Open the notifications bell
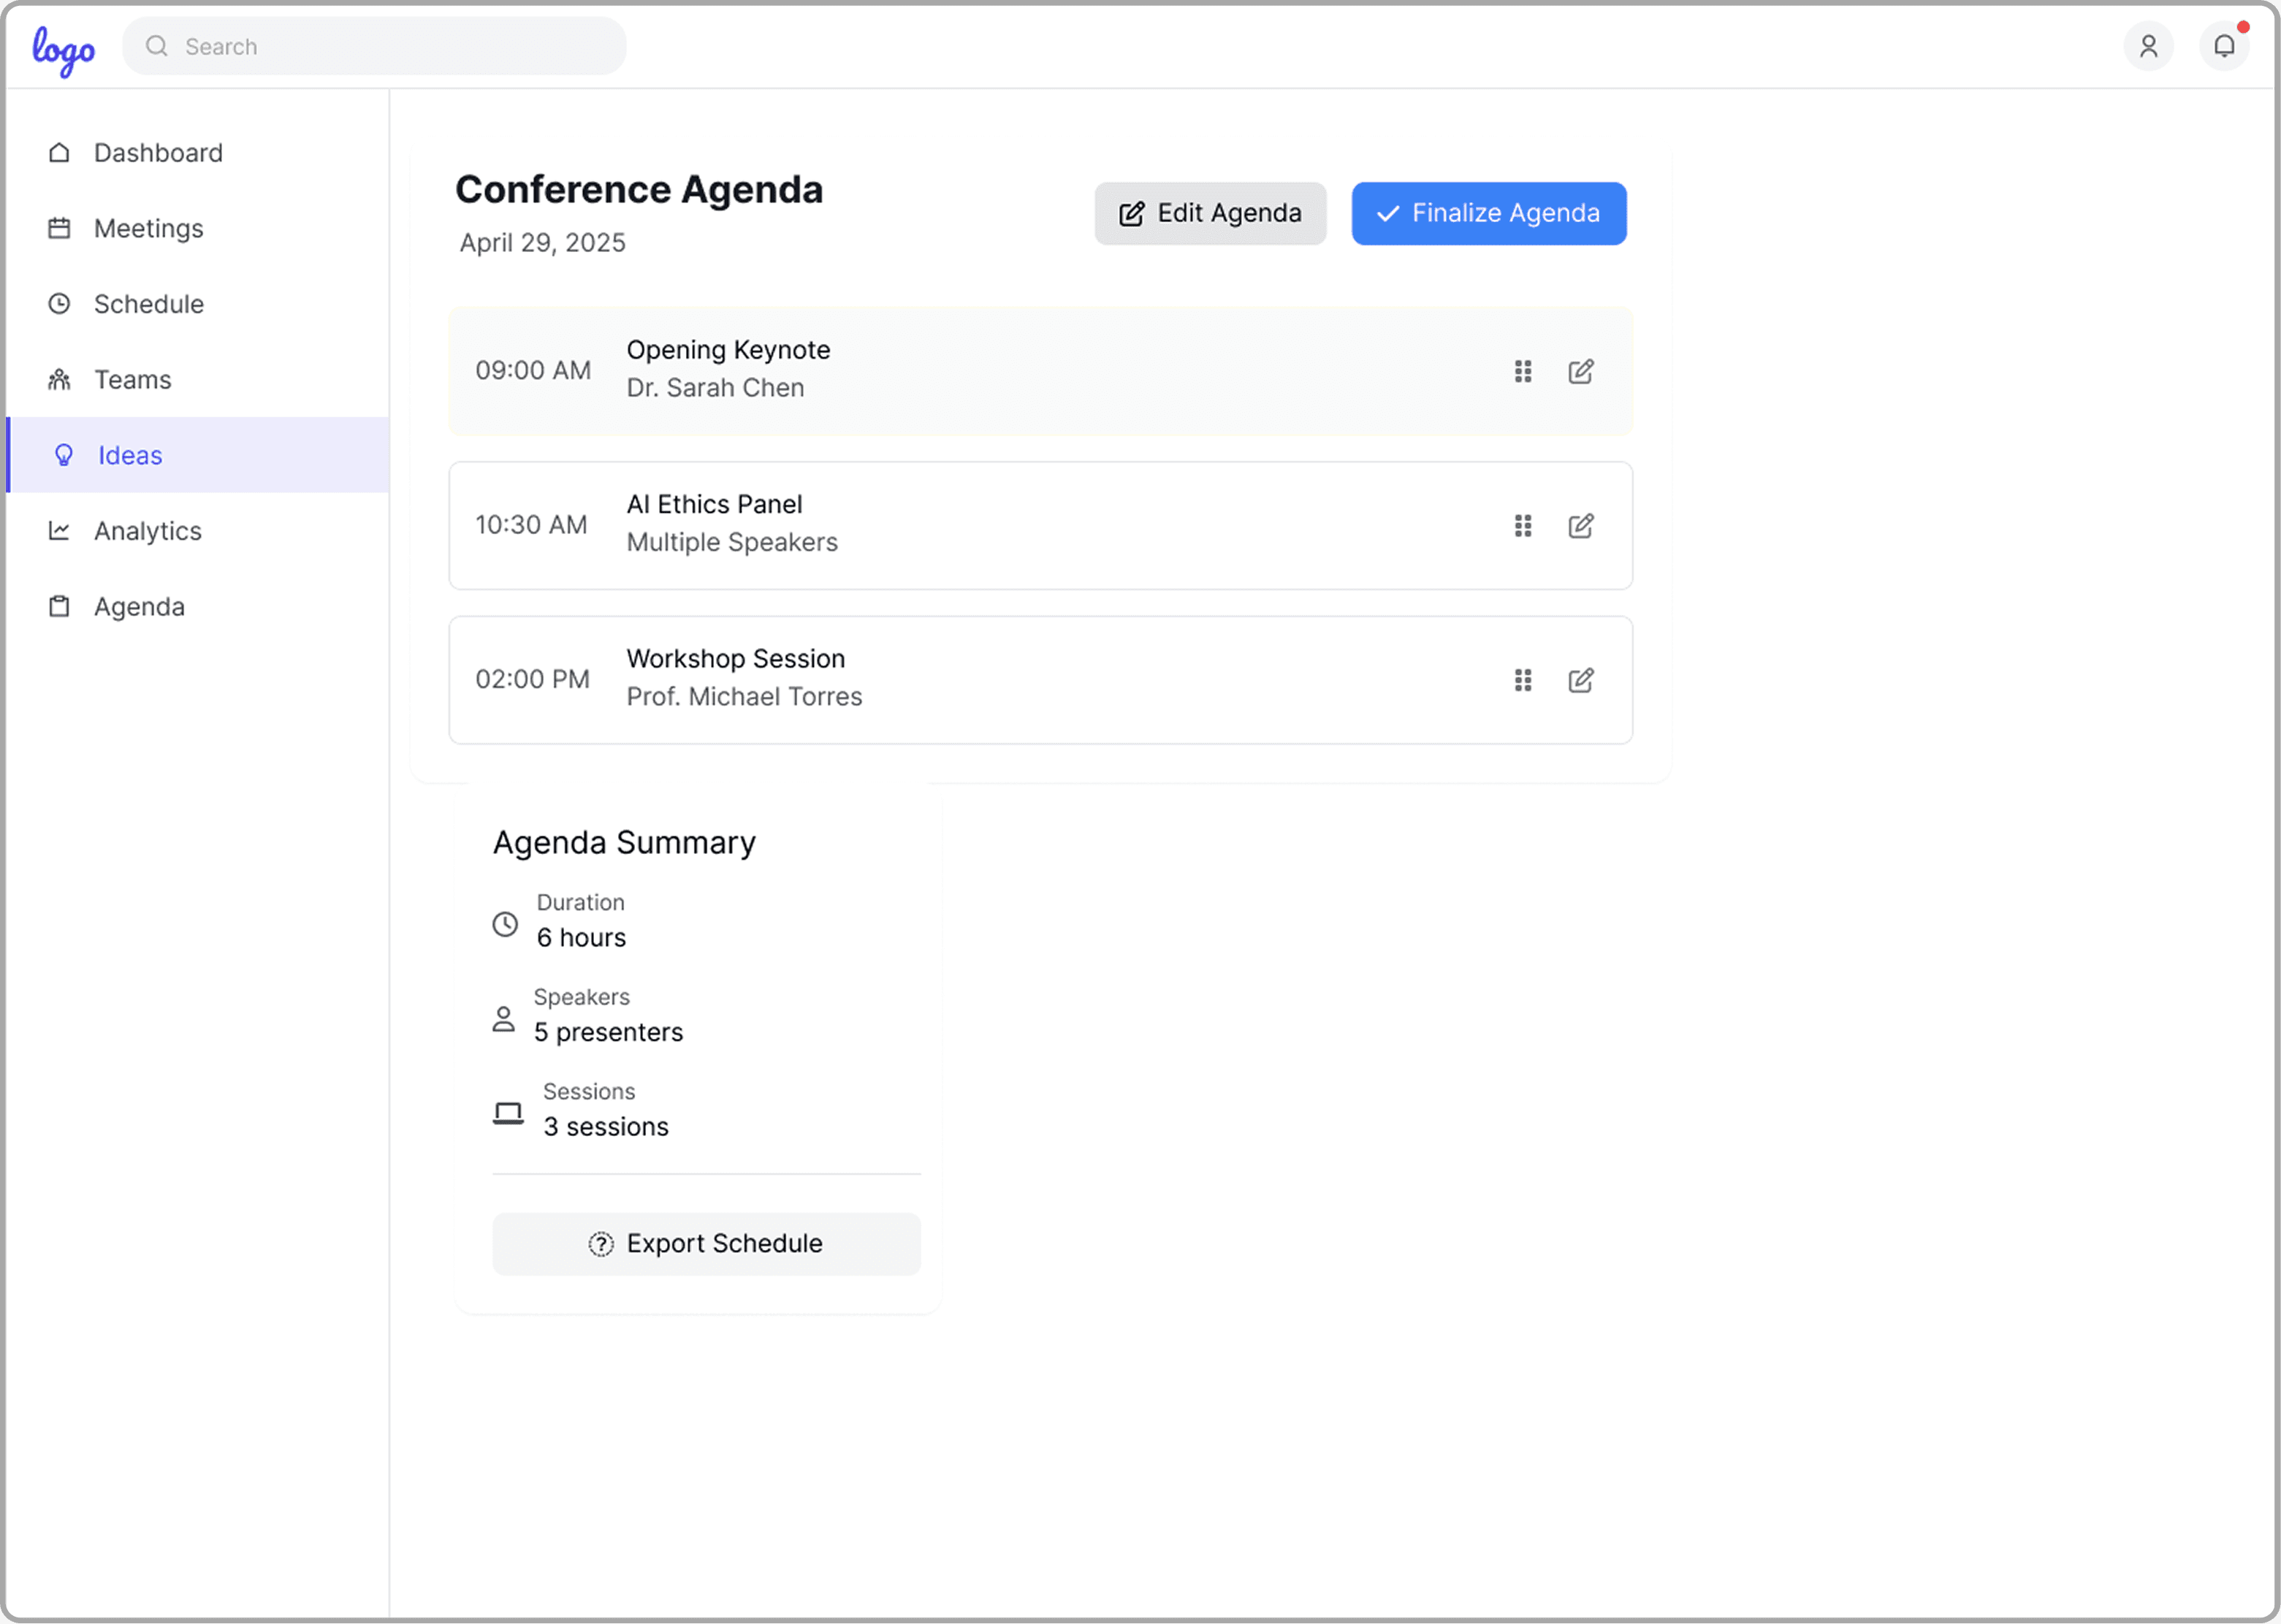2281x1624 pixels. pyautogui.click(x=2223, y=46)
